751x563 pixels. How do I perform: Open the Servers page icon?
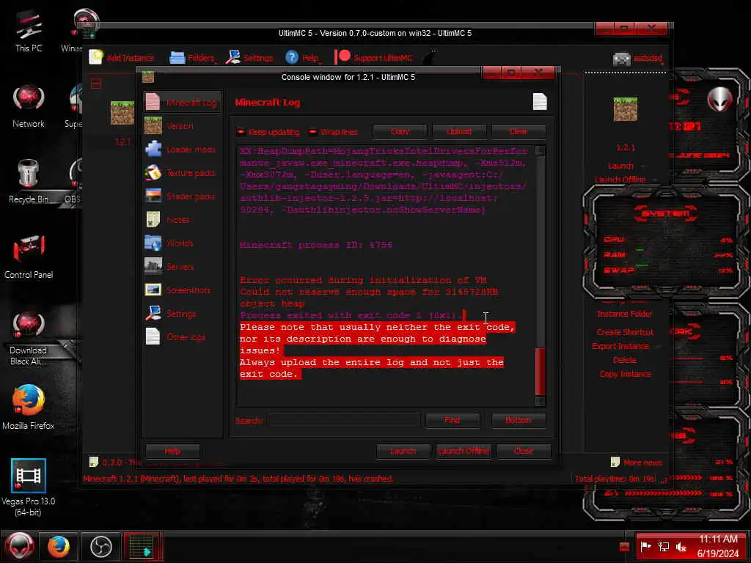pos(153,267)
